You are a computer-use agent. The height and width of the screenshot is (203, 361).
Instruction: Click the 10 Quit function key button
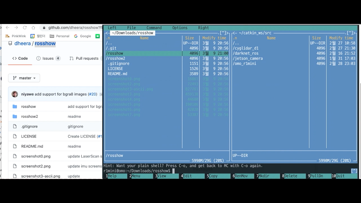click(x=345, y=176)
